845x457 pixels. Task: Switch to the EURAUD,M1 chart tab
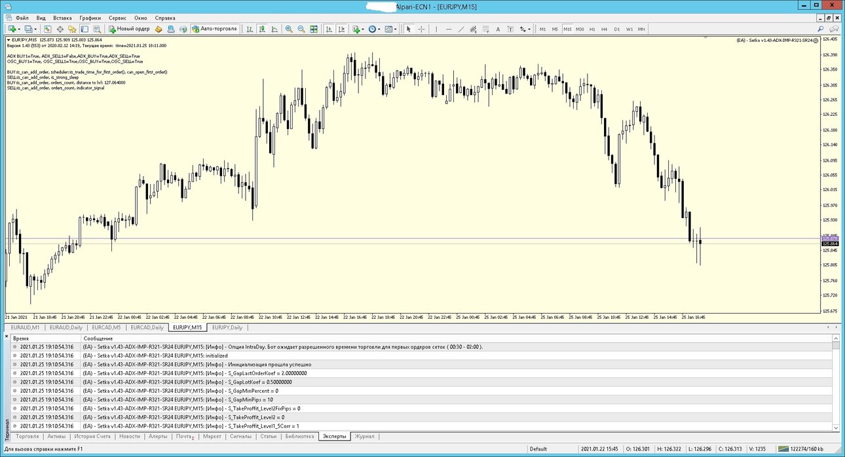26,327
